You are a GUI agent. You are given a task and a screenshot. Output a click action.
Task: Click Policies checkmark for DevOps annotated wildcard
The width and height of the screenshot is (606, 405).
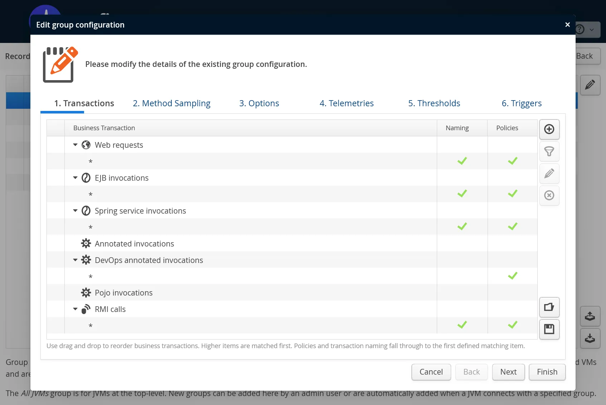512,276
